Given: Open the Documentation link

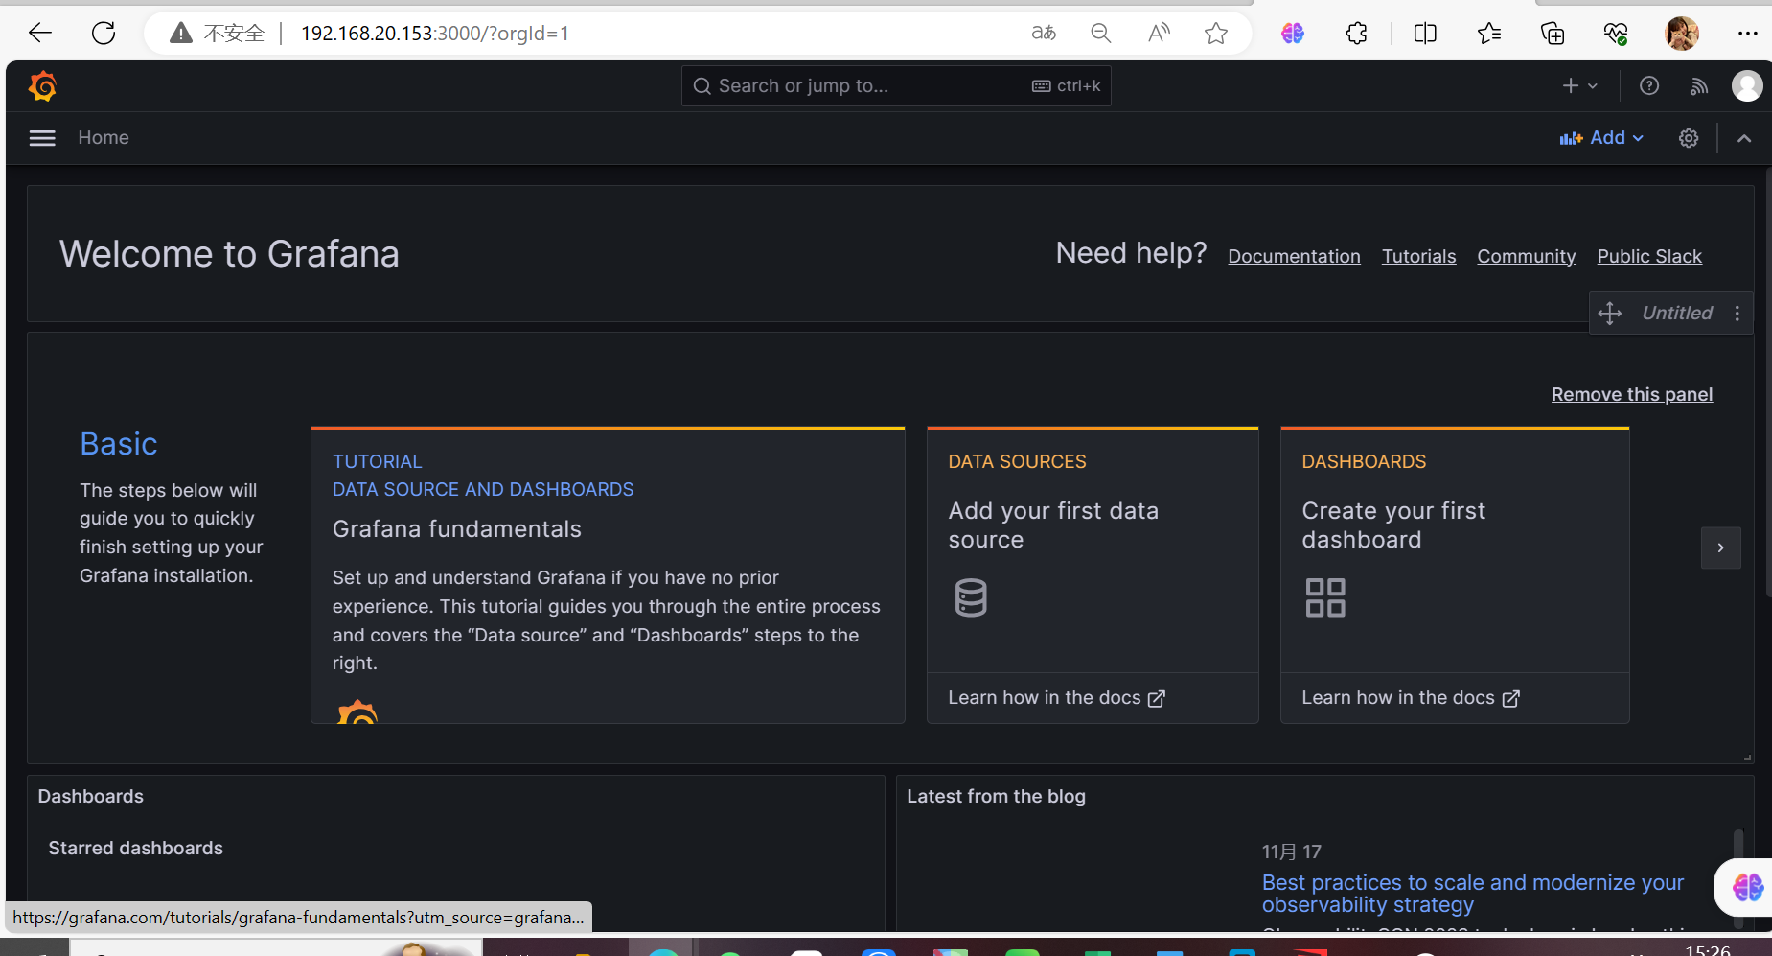Looking at the screenshot, I should [1294, 256].
